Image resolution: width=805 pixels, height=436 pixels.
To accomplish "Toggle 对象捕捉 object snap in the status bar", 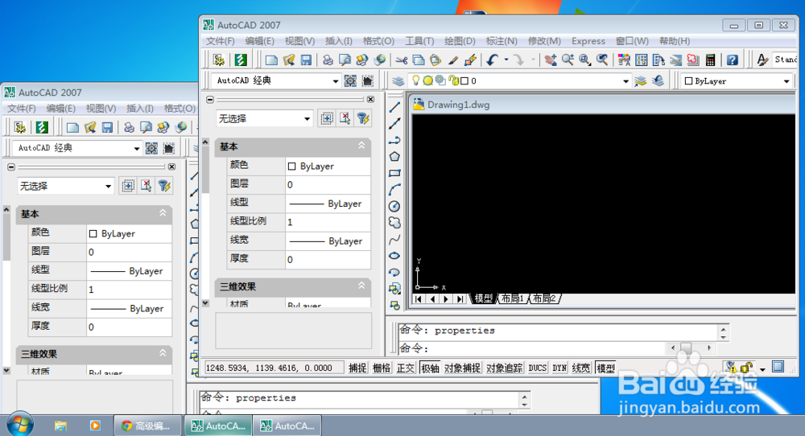I will click(x=463, y=368).
